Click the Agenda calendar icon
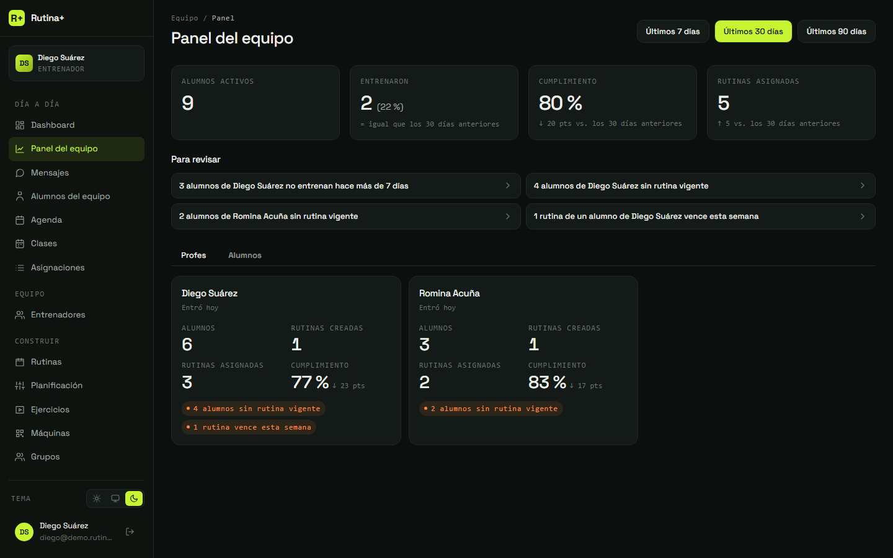This screenshot has width=893, height=558. coord(20,220)
